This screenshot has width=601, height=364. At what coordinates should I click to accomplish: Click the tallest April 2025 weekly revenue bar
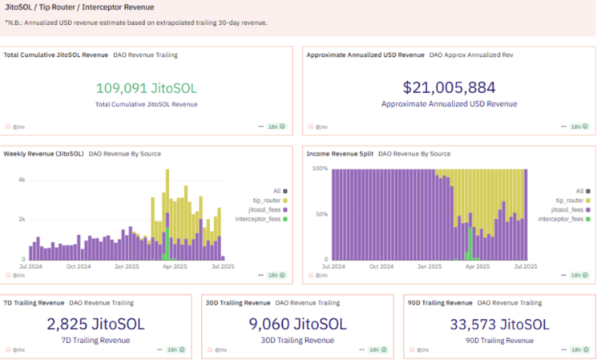click(167, 215)
